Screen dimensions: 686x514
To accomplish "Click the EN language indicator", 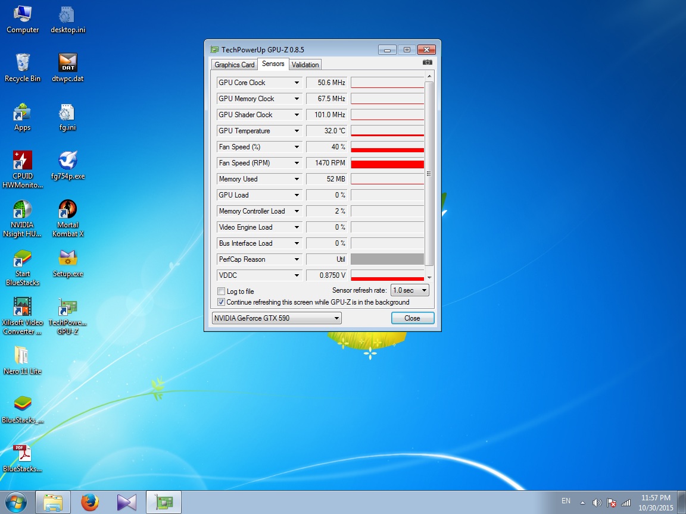I will pyautogui.click(x=566, y=501).
